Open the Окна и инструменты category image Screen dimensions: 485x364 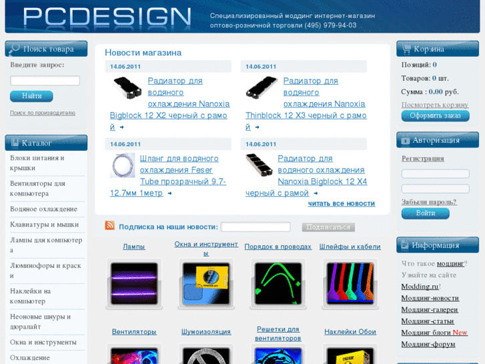pyautogui.click(x=206, y=284)
